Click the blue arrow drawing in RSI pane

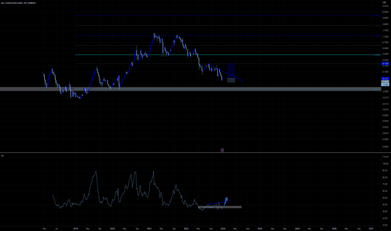[x=226, y=201]
